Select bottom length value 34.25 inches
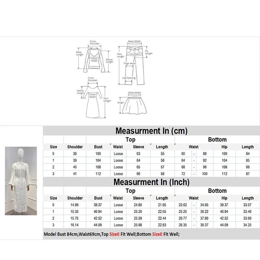This screenshot has width=260, height=260. [247, 225]
